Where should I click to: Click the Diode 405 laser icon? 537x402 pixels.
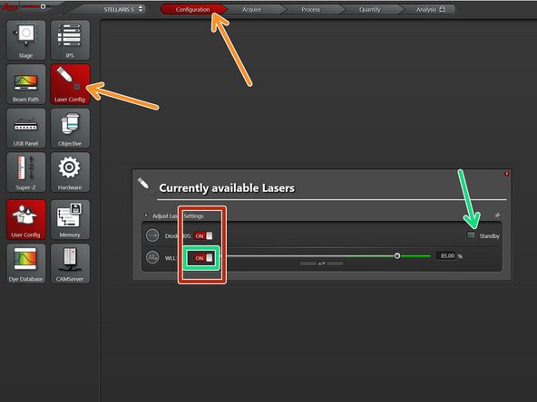coord(152,235)
